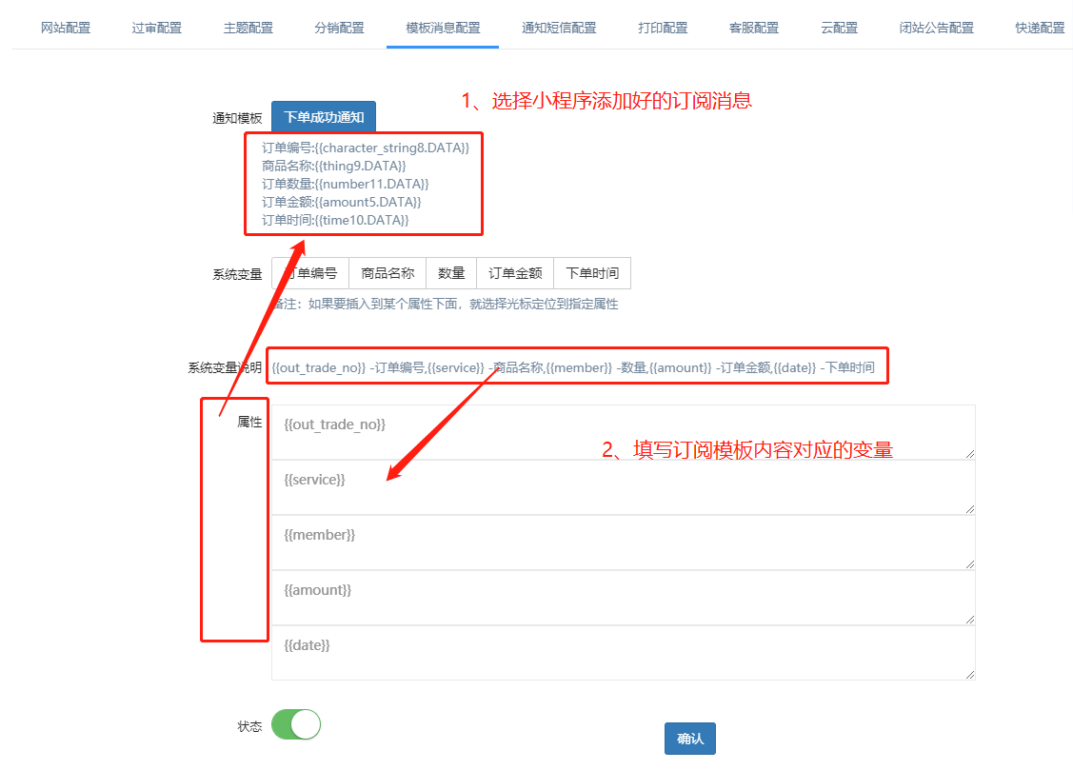Focus the {{date}} attribute field
1073x770 pixels.
point(623,653)
